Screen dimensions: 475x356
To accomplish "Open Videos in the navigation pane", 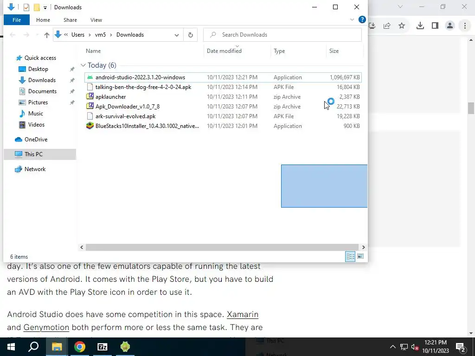I will point(36,125).
